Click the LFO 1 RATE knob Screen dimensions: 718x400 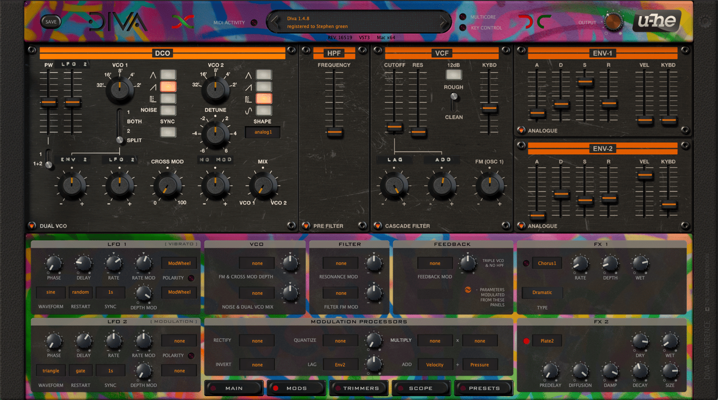coord(113,263)
